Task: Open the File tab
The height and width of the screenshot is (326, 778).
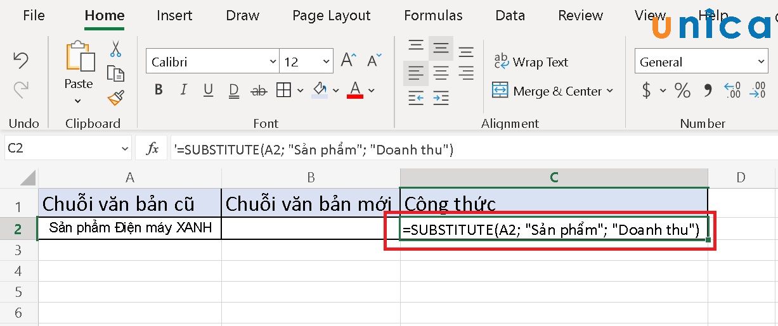Action: coord(34,16)
